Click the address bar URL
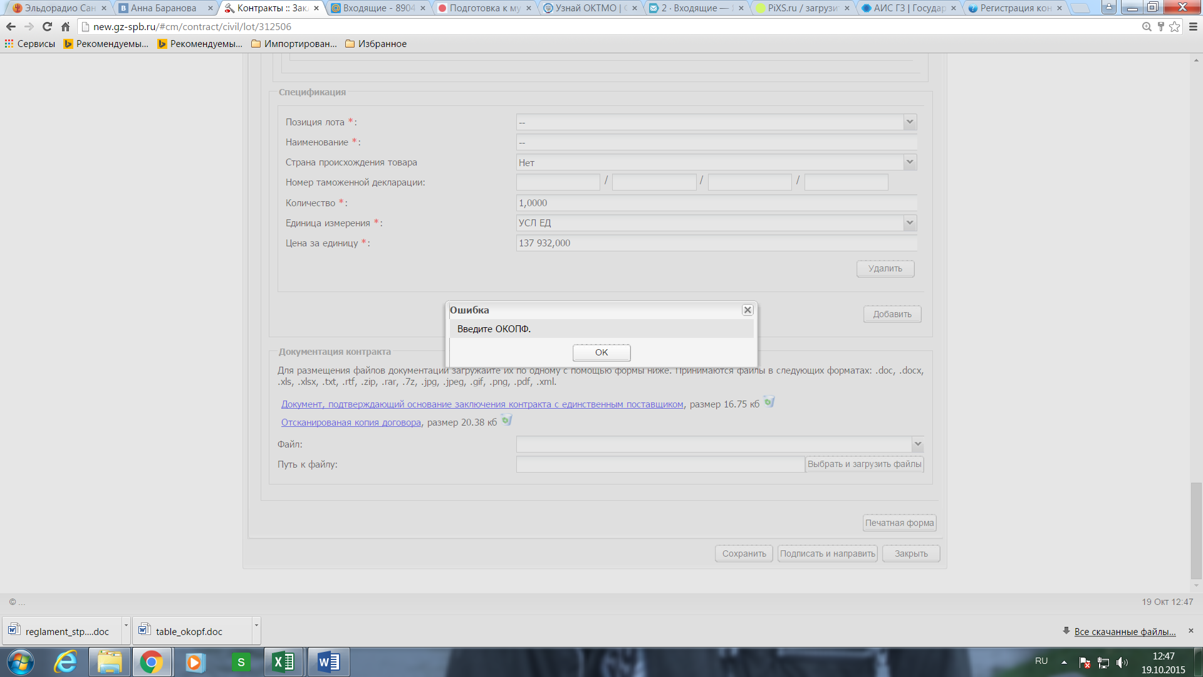 (x=192, y=26)
